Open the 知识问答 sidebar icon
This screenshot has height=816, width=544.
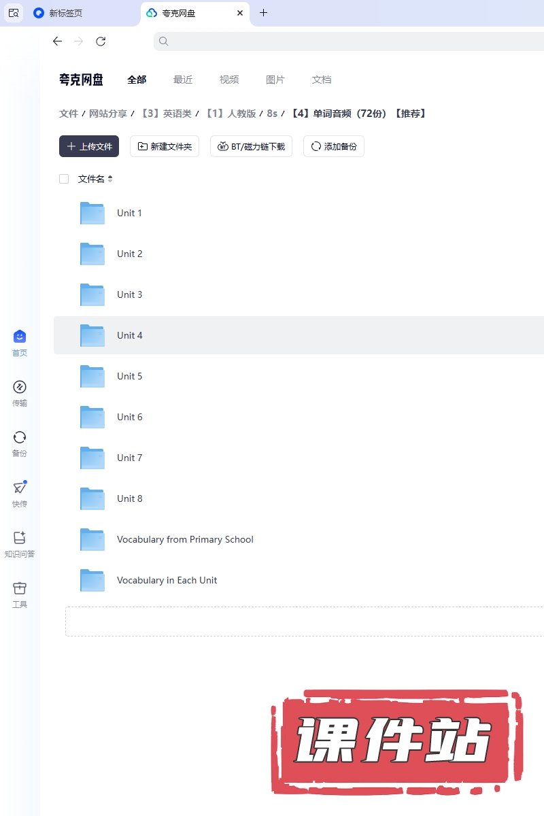[x=20, y=539]
